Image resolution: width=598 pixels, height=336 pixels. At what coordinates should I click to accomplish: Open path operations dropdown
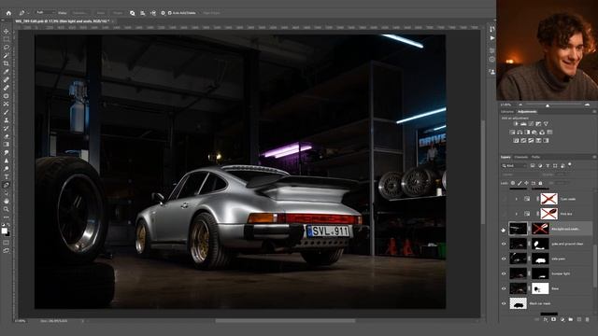(x=133, y=13)
